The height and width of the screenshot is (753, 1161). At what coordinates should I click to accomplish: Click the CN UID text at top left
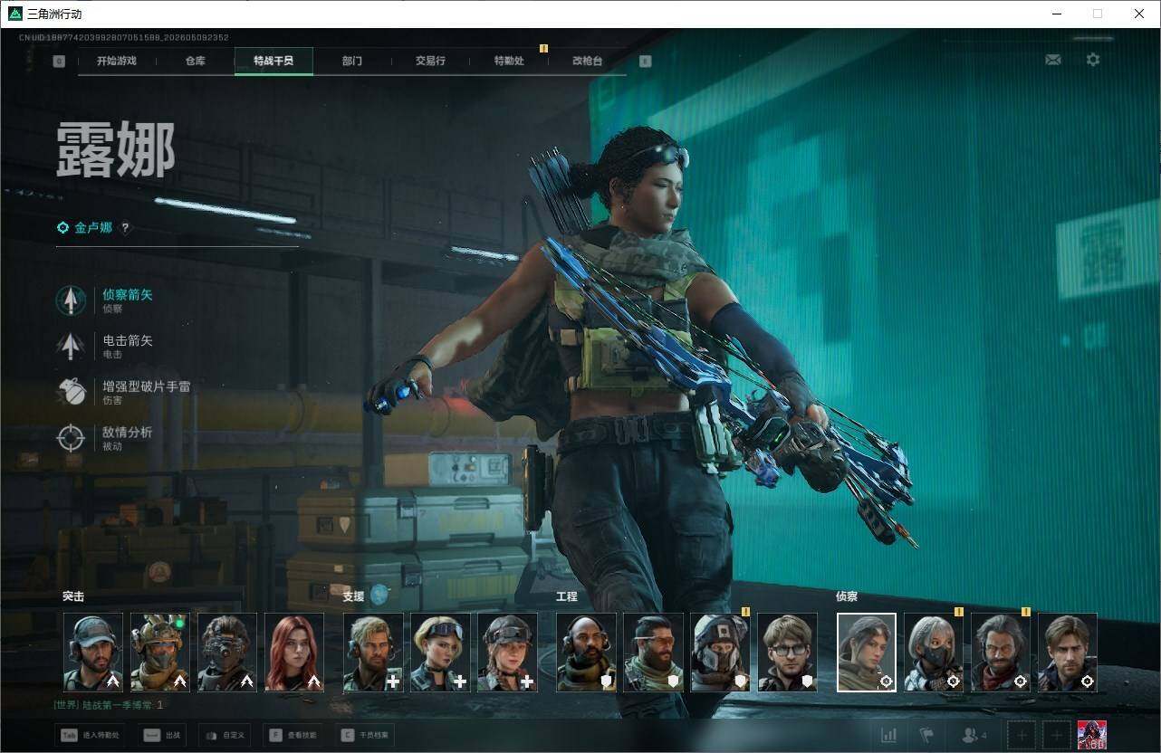click(x=123, y=37)
